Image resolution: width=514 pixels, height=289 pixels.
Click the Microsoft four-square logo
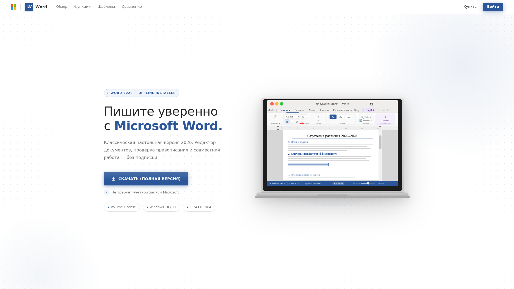coord(13,7)
